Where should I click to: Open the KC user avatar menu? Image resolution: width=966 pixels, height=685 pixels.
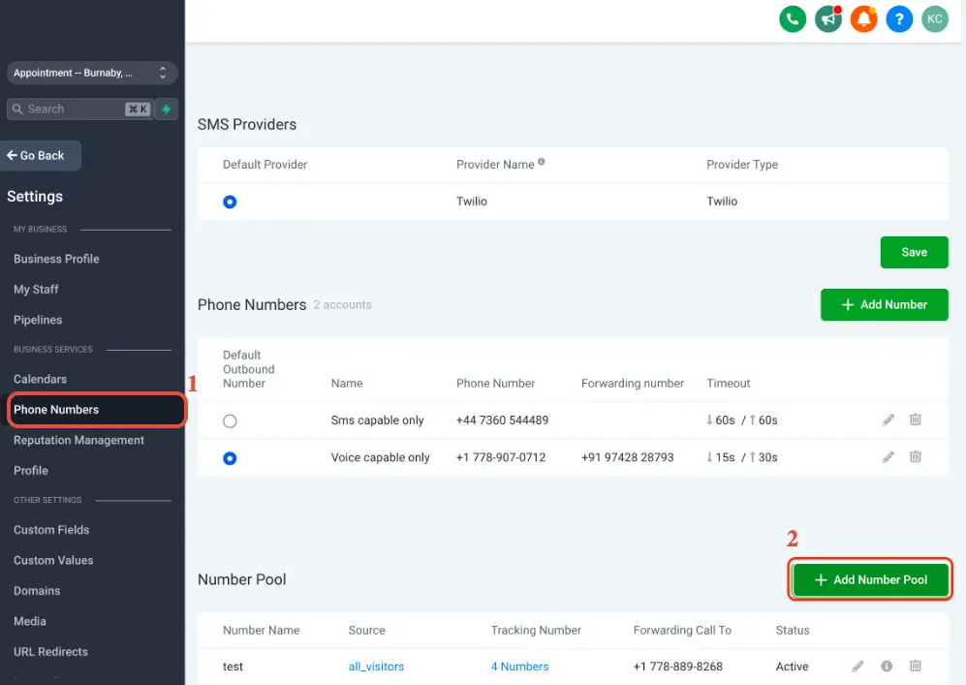pyautogui.click(x=935, y=19)
